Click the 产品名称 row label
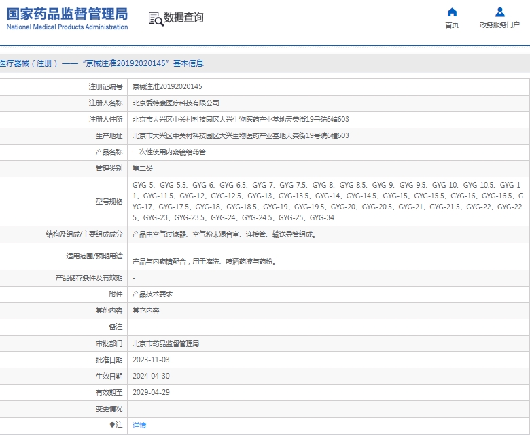The image size is (530, 437). pos(109,152)
